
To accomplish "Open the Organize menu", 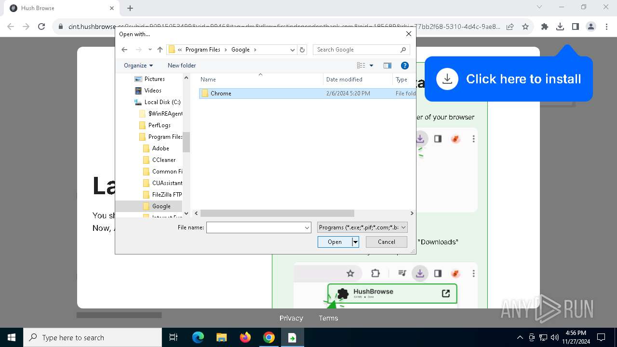I will point(138,66).
